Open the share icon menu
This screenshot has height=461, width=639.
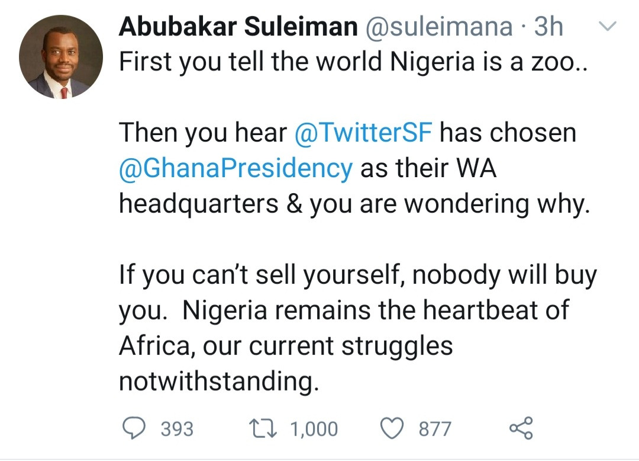pyautogui.click(x=521, y=428)
